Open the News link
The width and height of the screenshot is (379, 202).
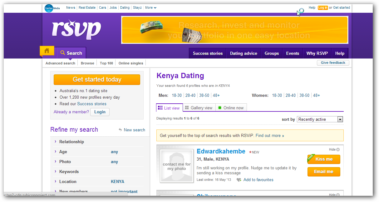71,8
